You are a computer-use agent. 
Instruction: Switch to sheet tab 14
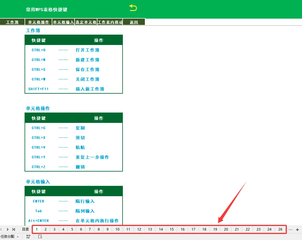pos(161,229)
